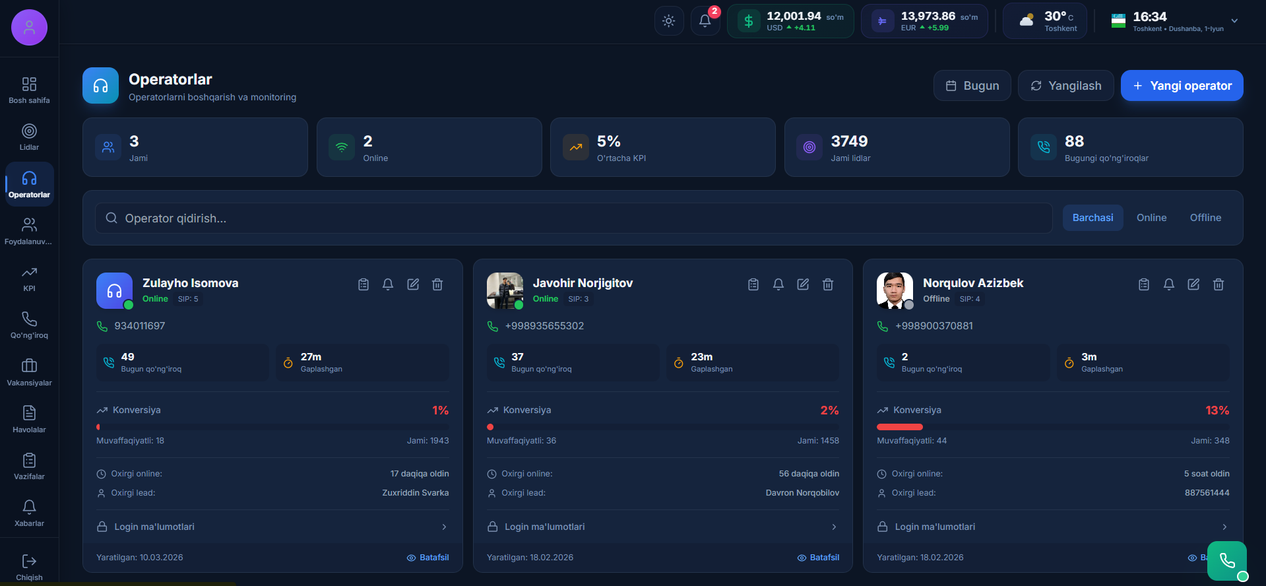Click the Operatorlar page header headset icon
Screen dimensions: 1266x586
pos(100,86)
